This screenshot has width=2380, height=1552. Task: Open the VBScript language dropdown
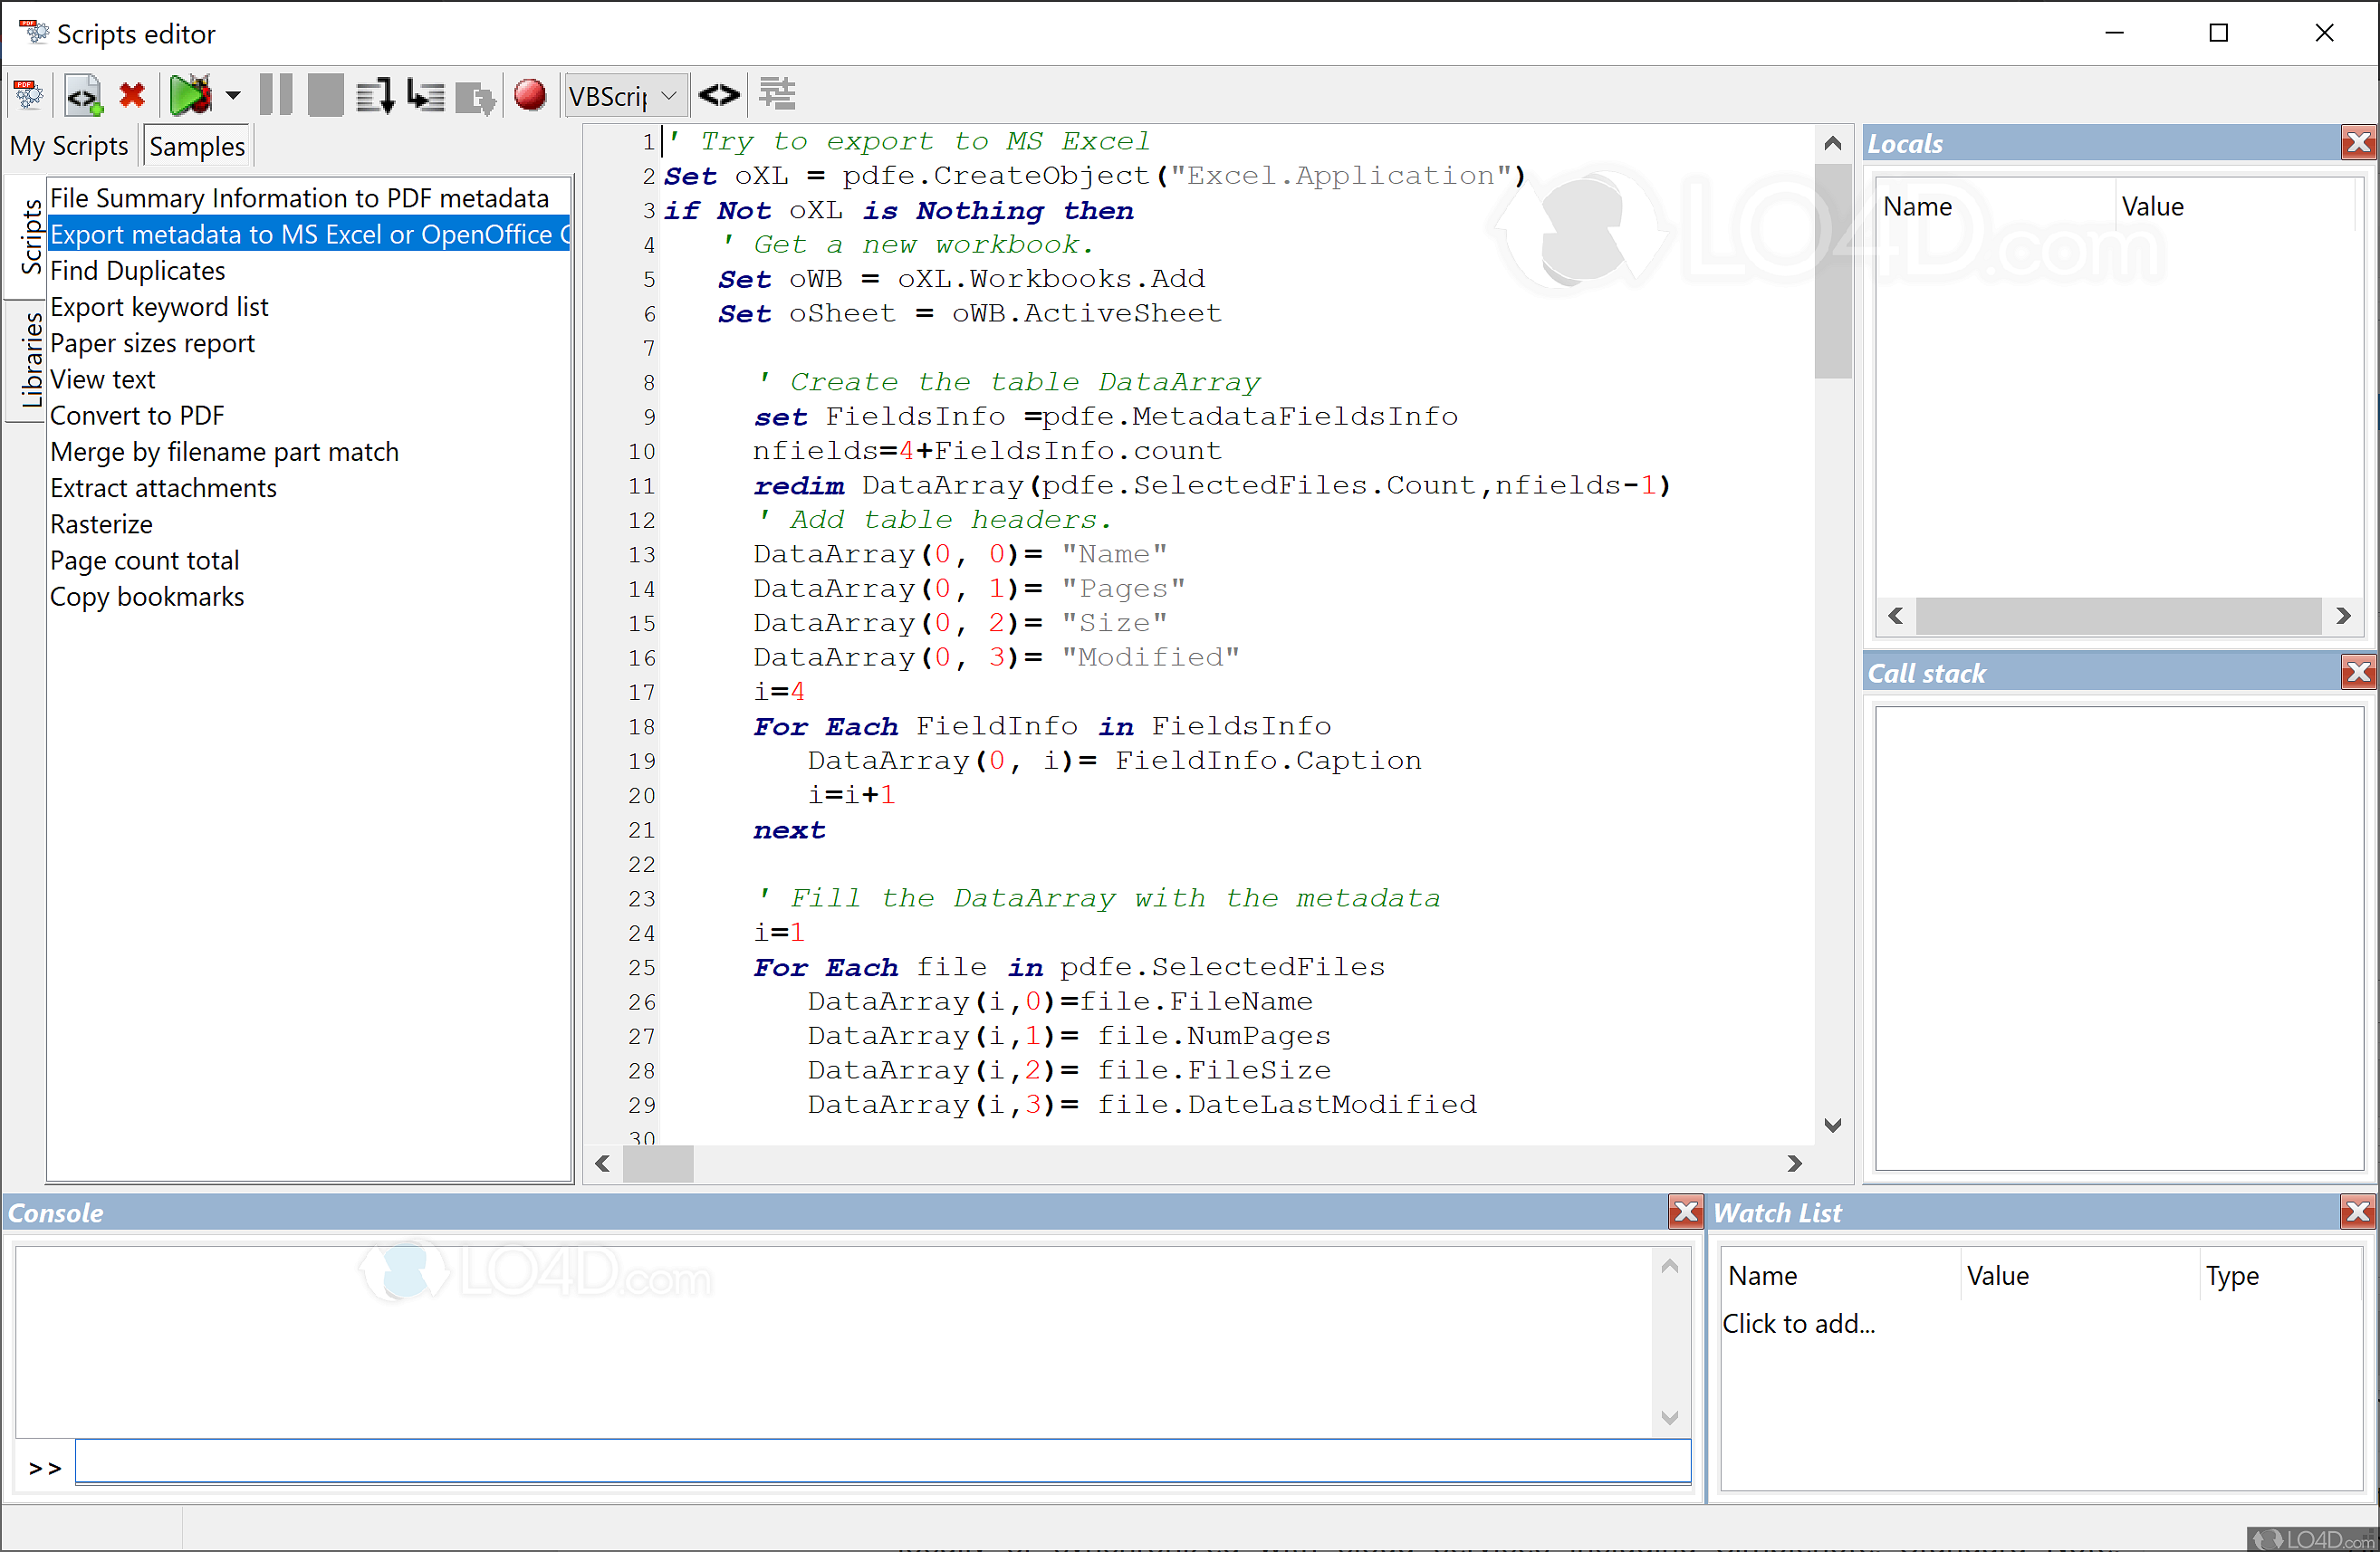(x=626, y=96)
